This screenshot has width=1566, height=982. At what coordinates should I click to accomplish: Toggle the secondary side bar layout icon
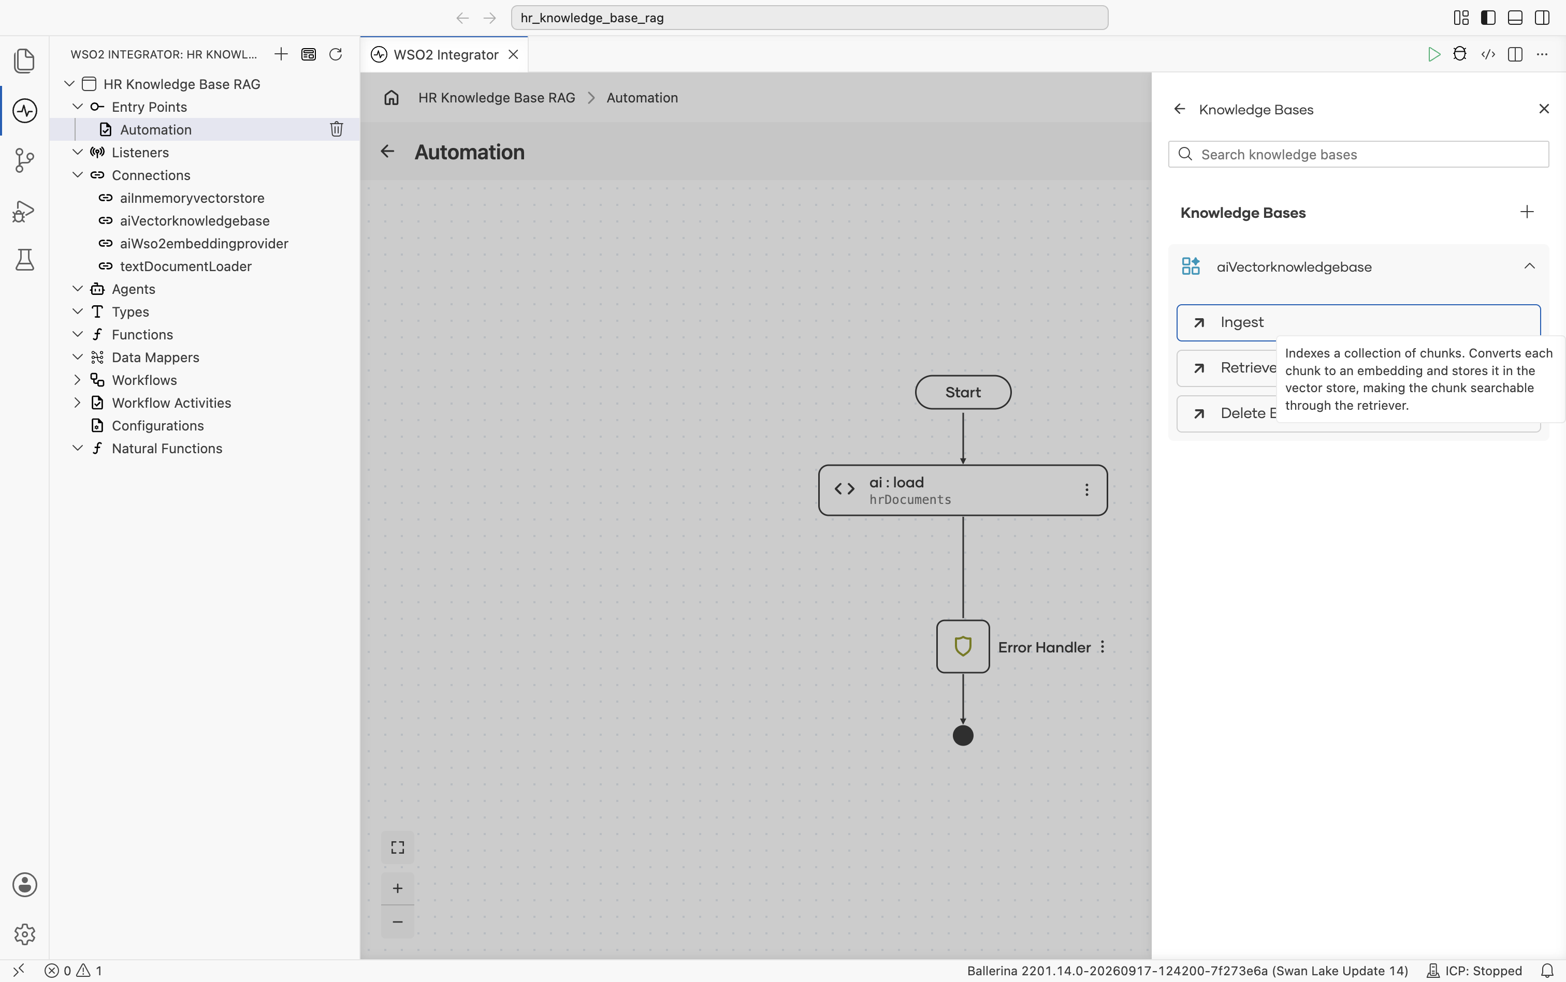[x=1542, y=18]
